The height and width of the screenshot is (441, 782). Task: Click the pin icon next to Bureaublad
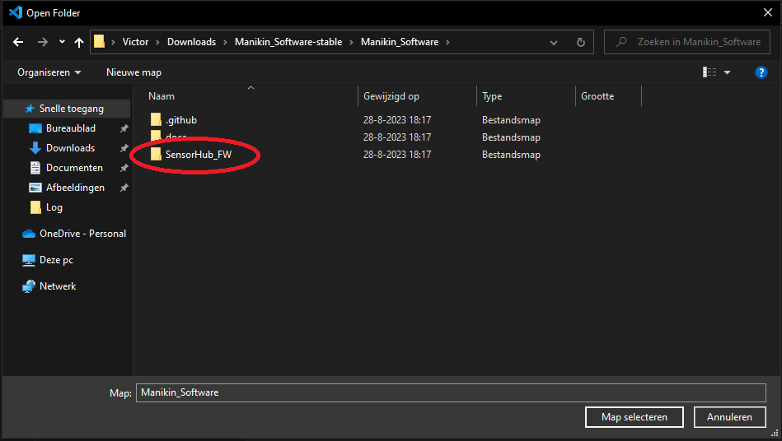click(x=124, y=128)
